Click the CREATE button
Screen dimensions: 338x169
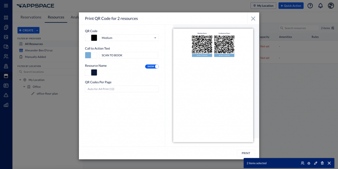[26, 30]
